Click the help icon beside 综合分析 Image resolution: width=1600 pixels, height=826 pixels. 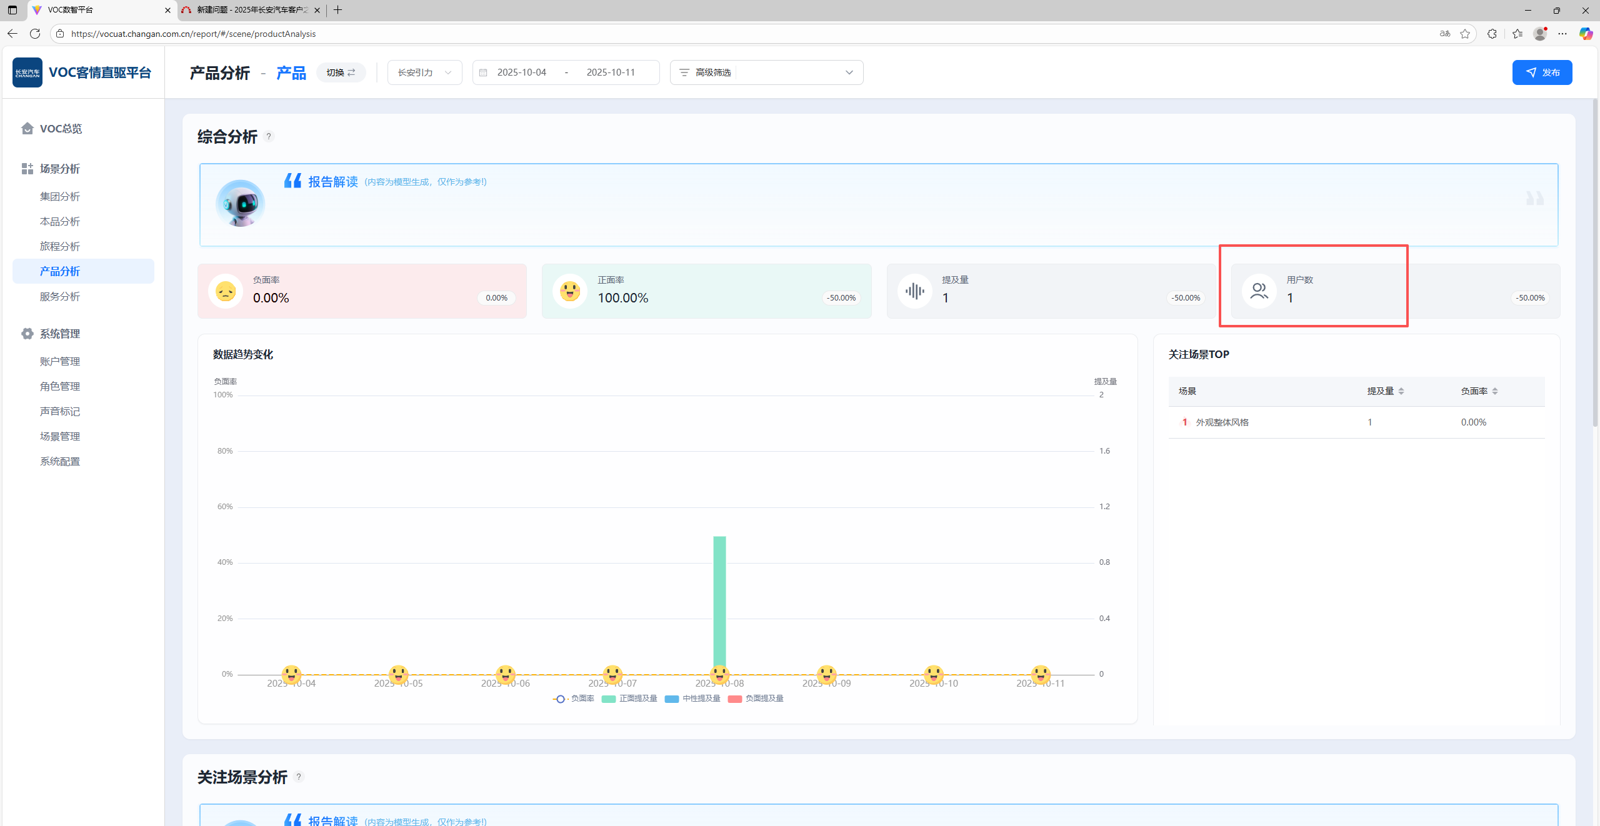coord(269,136)
